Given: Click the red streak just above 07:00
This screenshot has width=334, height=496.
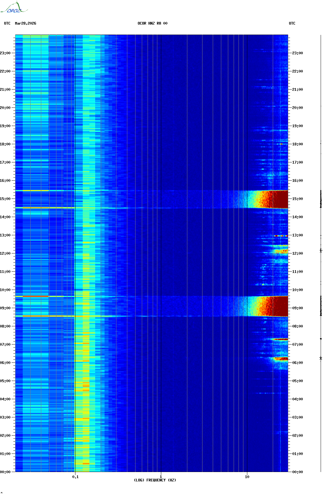Looking at the screenshot, I should pos(281,339).
